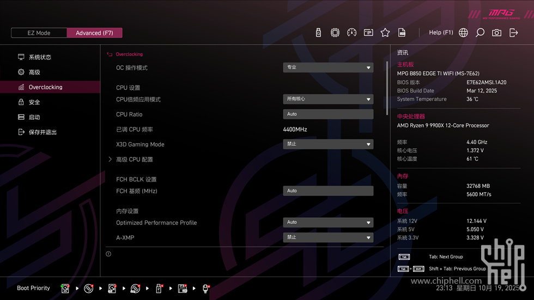Click the exit icon at top right
Screen dimensions: 534x300
pyautogui.click(x=513, y=33)
